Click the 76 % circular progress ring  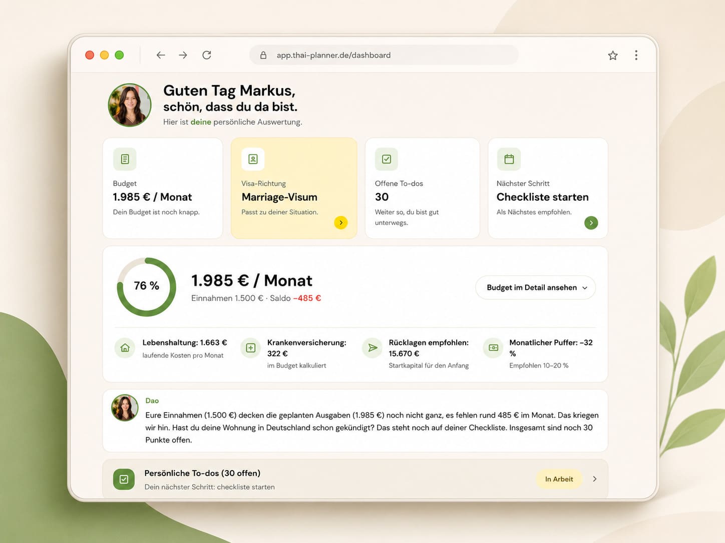tap(146, 287)
